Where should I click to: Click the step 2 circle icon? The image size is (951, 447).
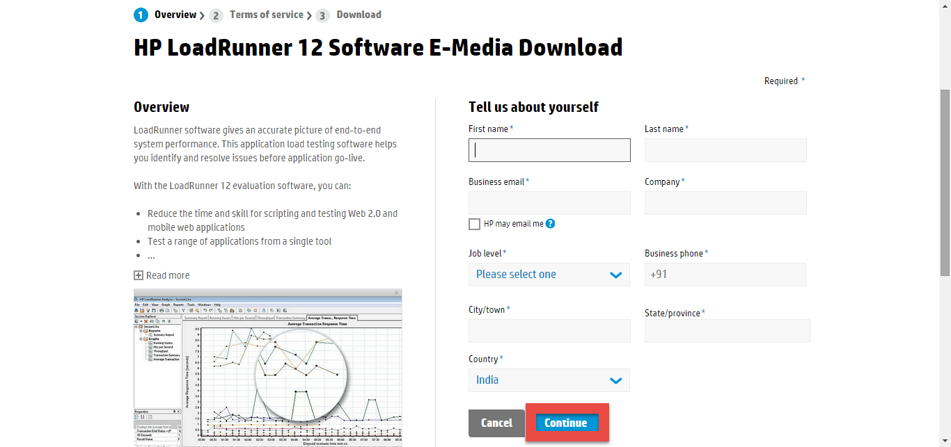pos(216,15)
